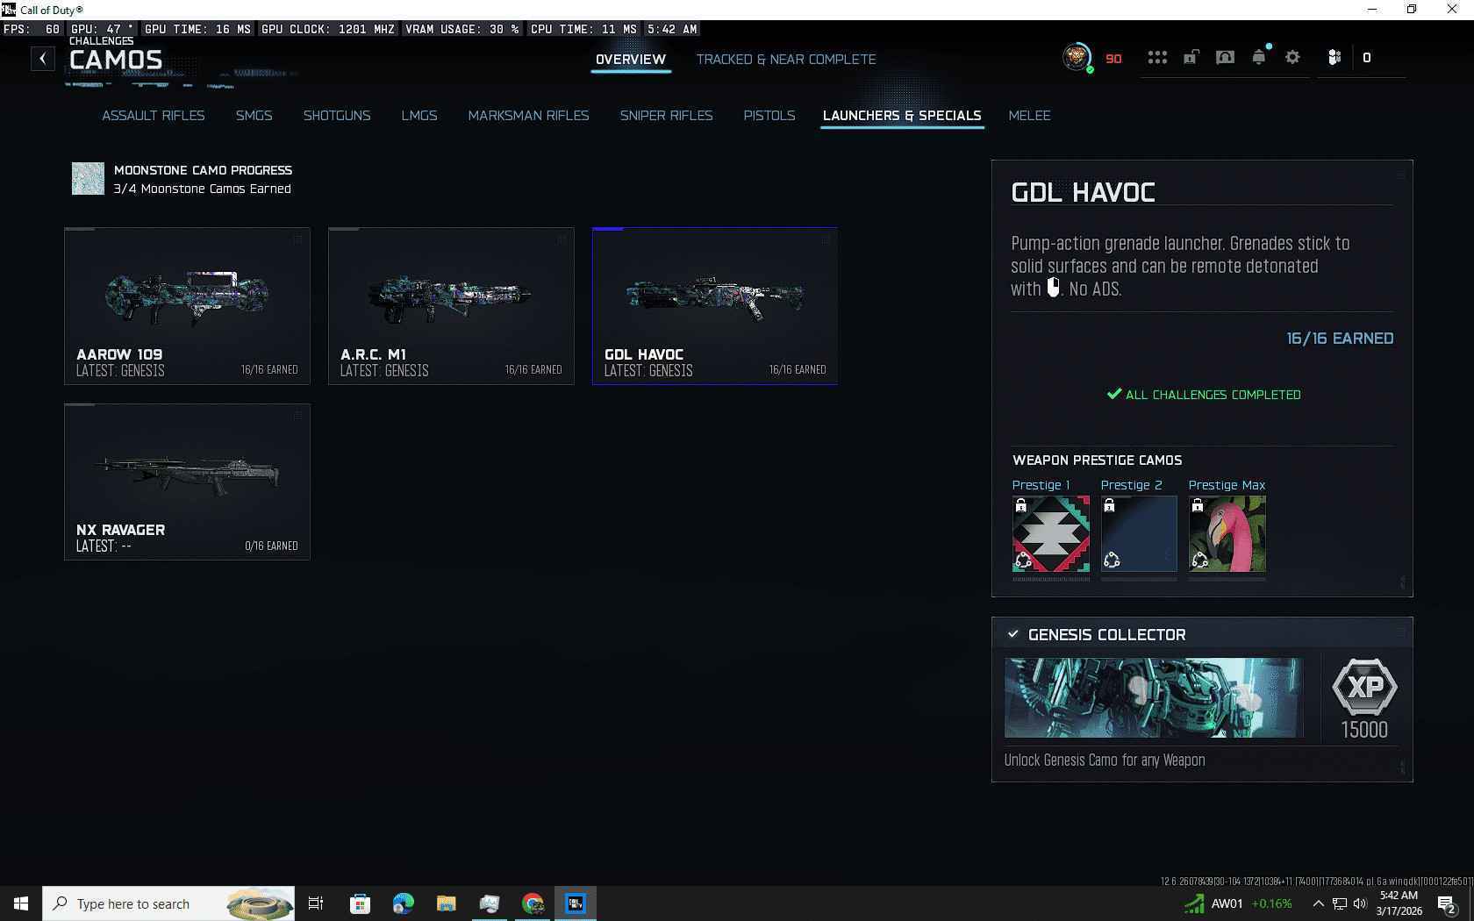1474x921 pixels.
Task: Open the Assault Rifles category
Action: point(154,116)
